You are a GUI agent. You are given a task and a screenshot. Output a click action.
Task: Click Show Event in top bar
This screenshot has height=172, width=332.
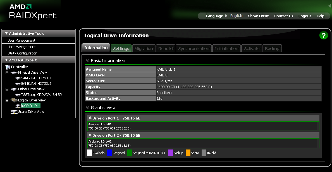click(x=258, y=16)
